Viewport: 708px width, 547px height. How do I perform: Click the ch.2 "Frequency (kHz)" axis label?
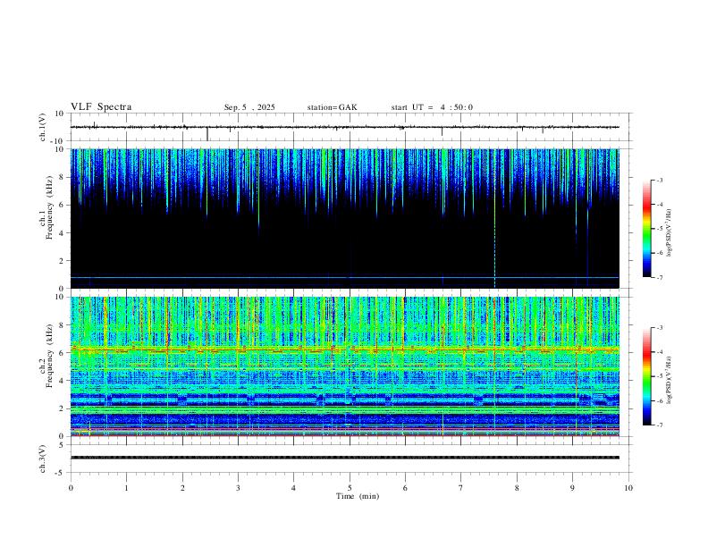pos(49,356)
